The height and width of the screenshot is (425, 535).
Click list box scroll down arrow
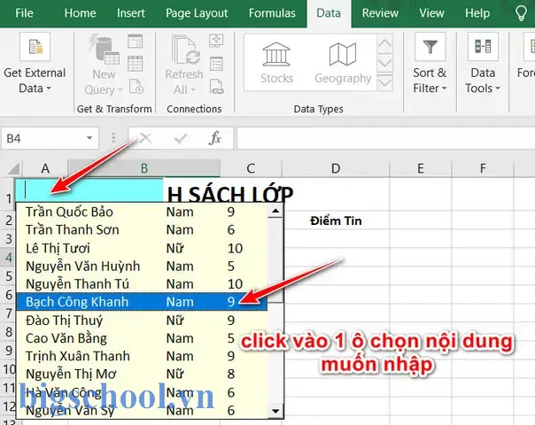pyautogui.click(x=275, y=411)
